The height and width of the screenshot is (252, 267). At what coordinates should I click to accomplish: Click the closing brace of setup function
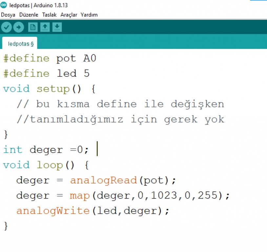[x=6, y=135]
